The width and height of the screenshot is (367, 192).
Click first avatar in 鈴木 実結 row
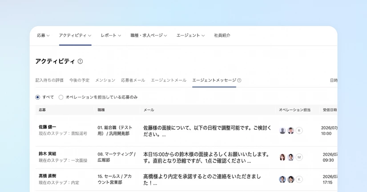(282, 157)
